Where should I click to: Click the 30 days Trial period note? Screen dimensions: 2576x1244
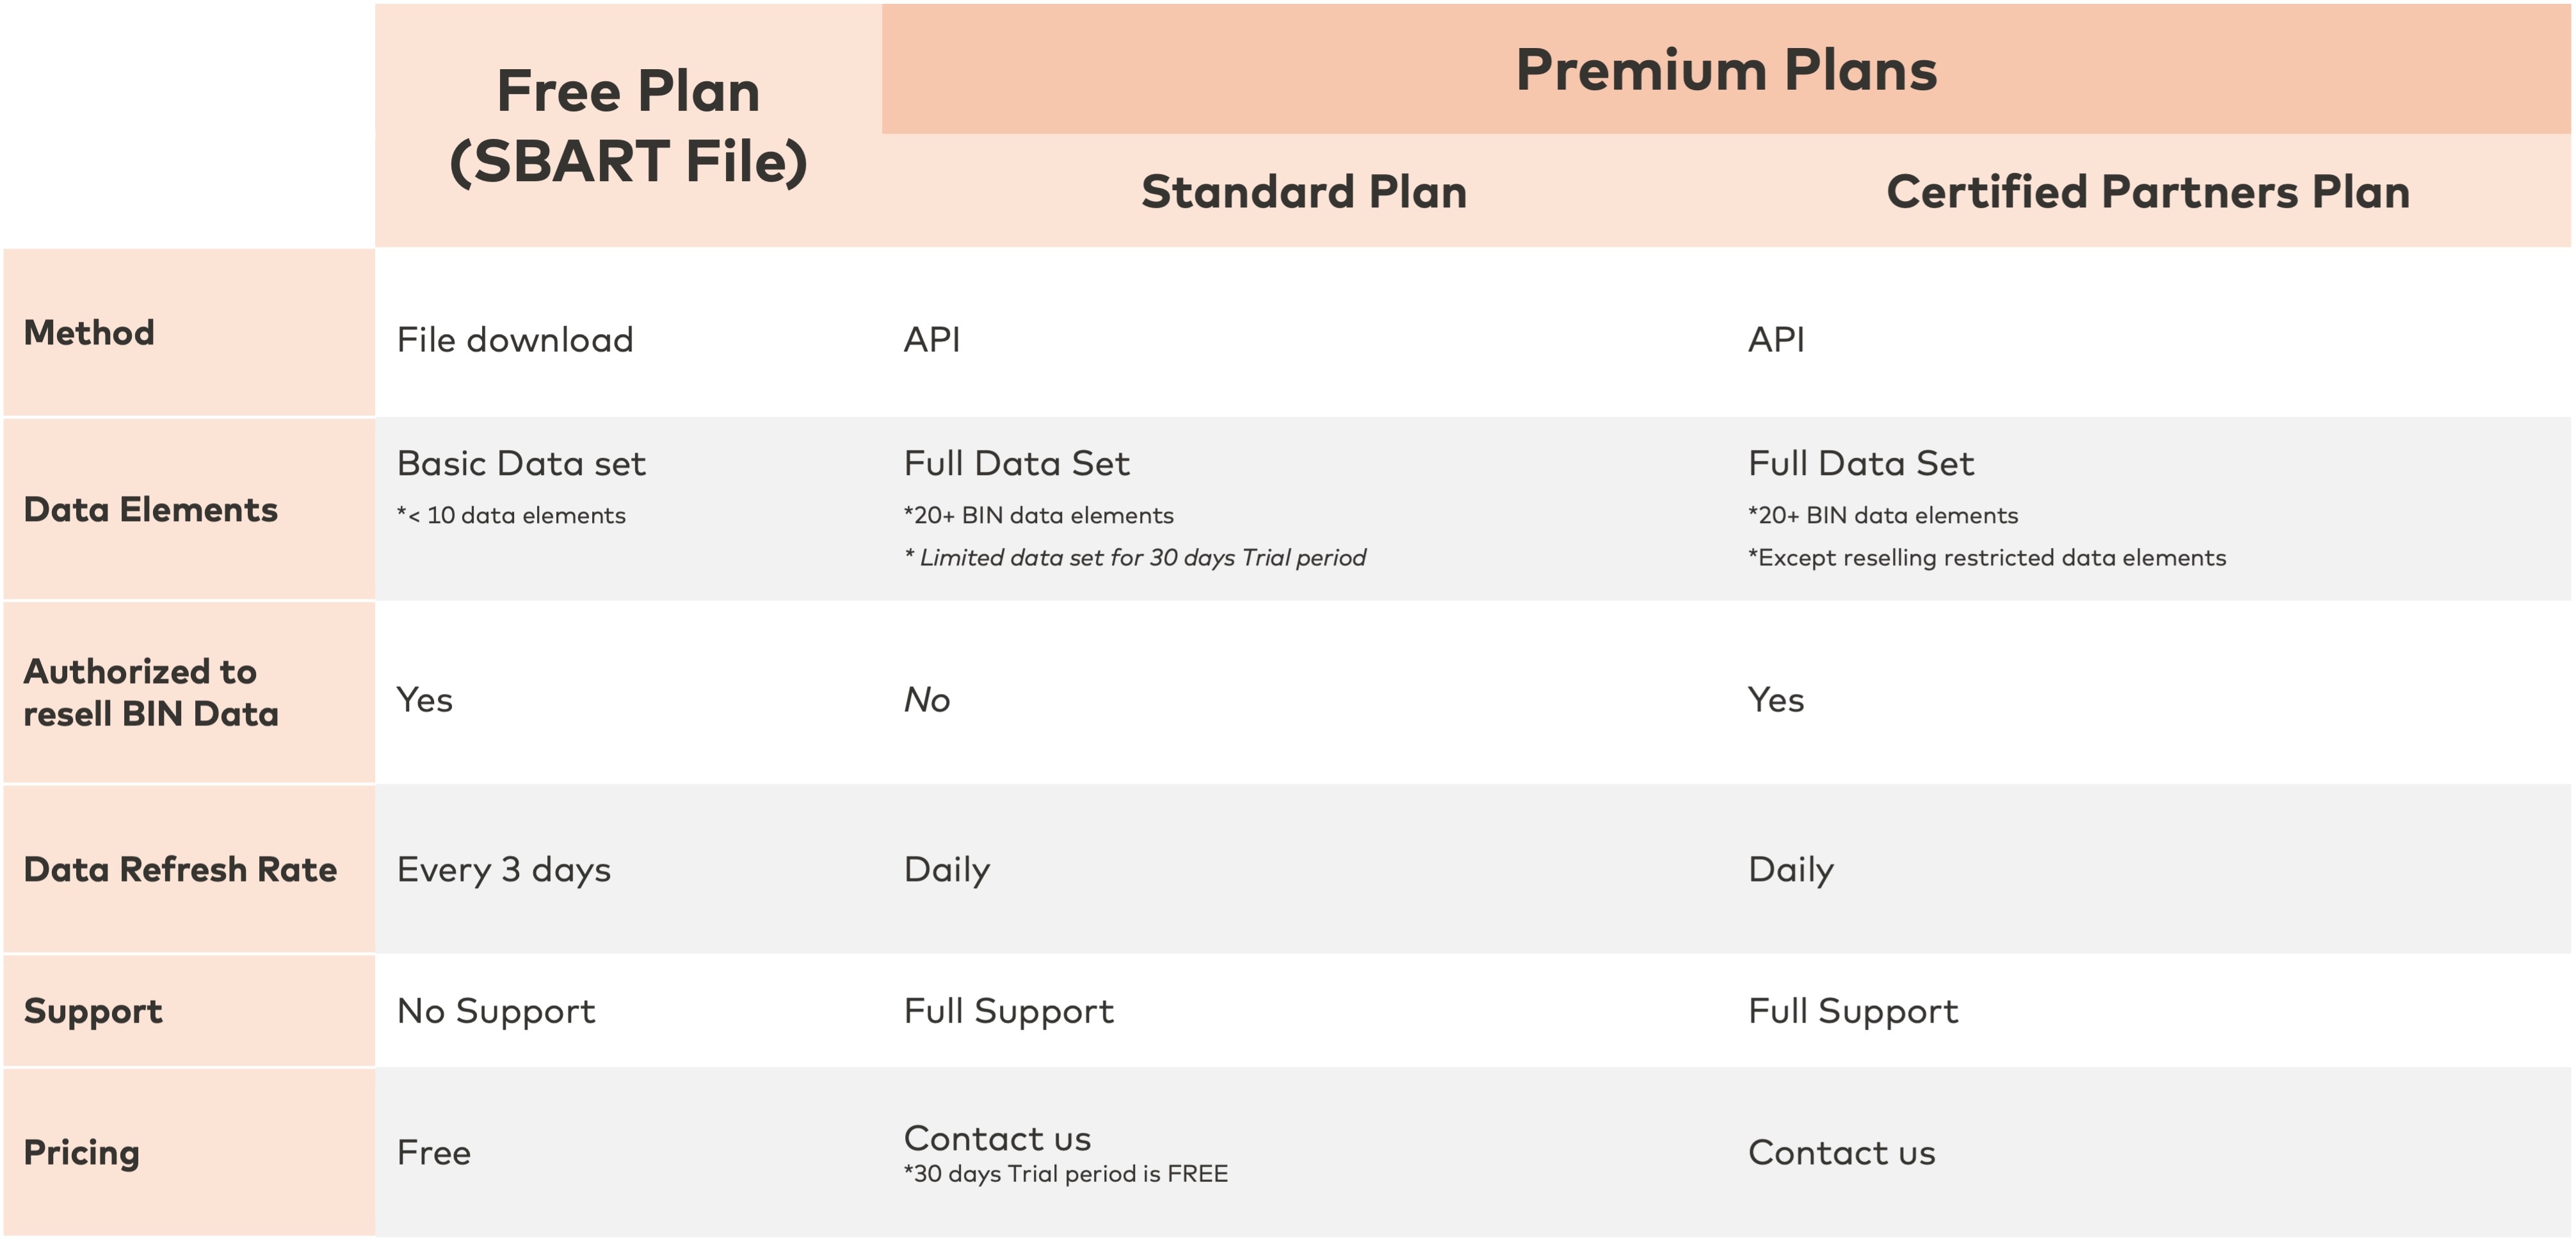click(1066, 1175)
